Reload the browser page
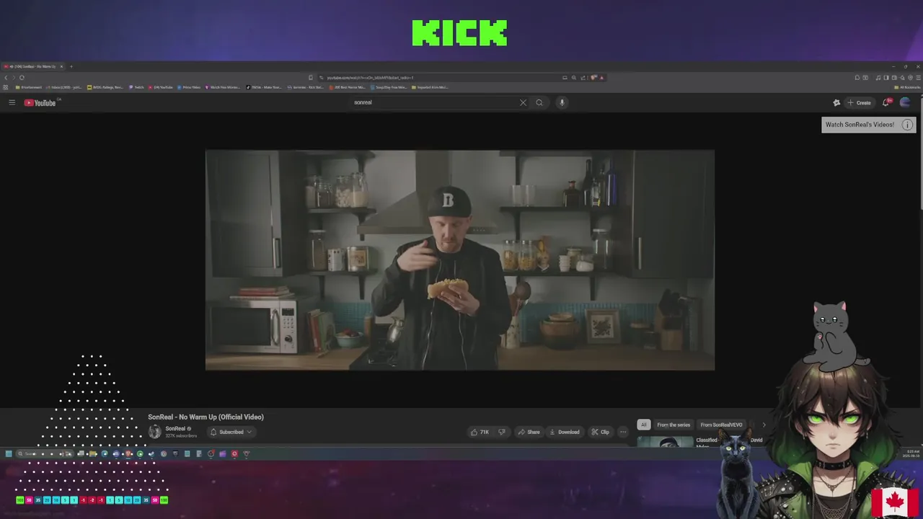 (22, 78)
